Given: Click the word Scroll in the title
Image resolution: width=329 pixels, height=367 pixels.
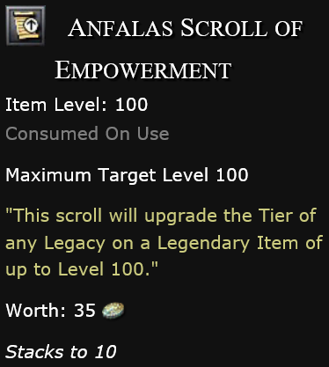Looking at the screenshot, I should [224, 28].
